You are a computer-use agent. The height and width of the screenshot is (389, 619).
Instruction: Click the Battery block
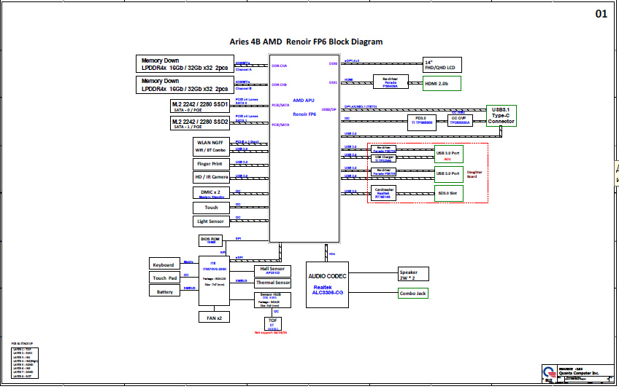(164, 291)
